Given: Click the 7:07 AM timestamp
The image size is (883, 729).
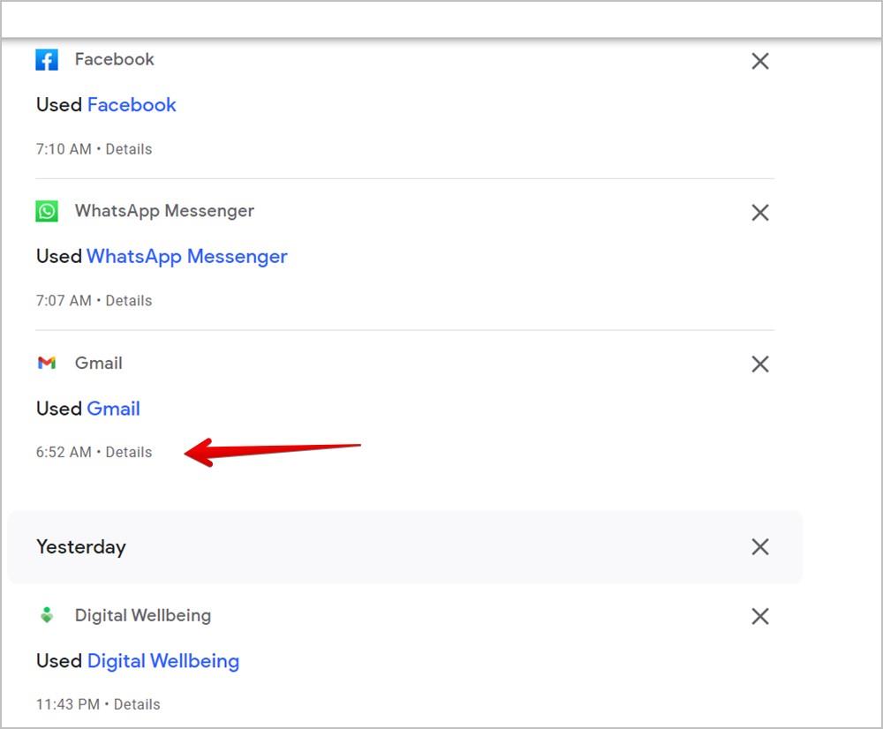Looking at the screenshot, I should click(x=64, y=301).
